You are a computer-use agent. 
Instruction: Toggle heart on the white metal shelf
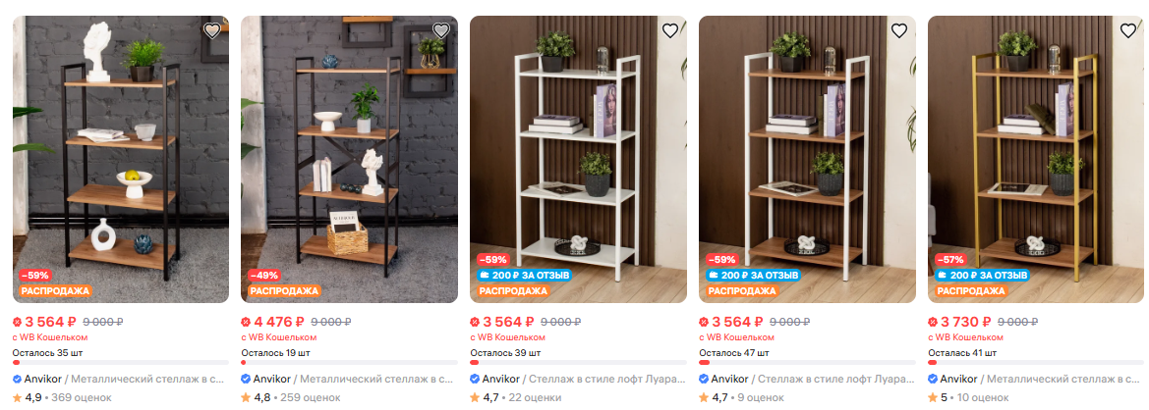tap(669, 30)
